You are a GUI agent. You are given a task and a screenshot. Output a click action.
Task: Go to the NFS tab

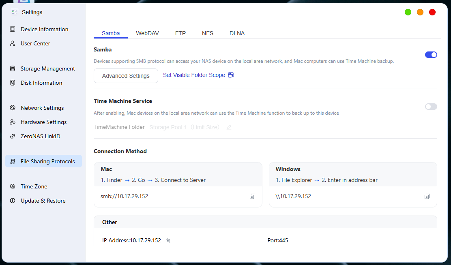(x=208, y=33)
